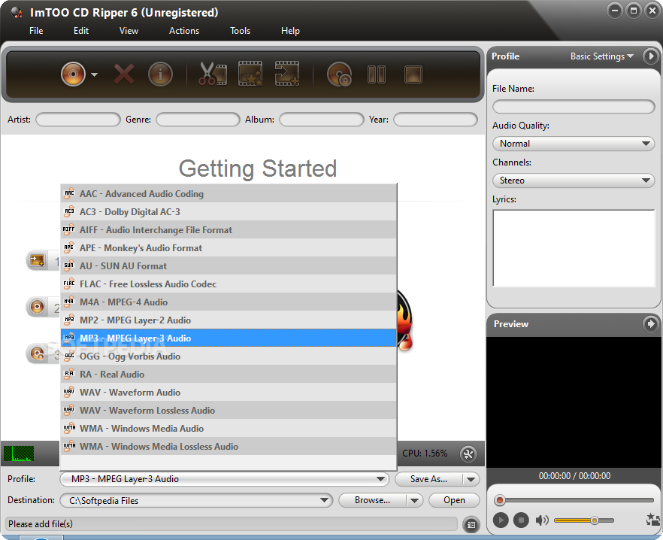The height and width of the screenshot is (540, 663).
Task: Select WAV - Waveform Lossless Audio format
Action: pyautogui.click(x=229, y=411)
